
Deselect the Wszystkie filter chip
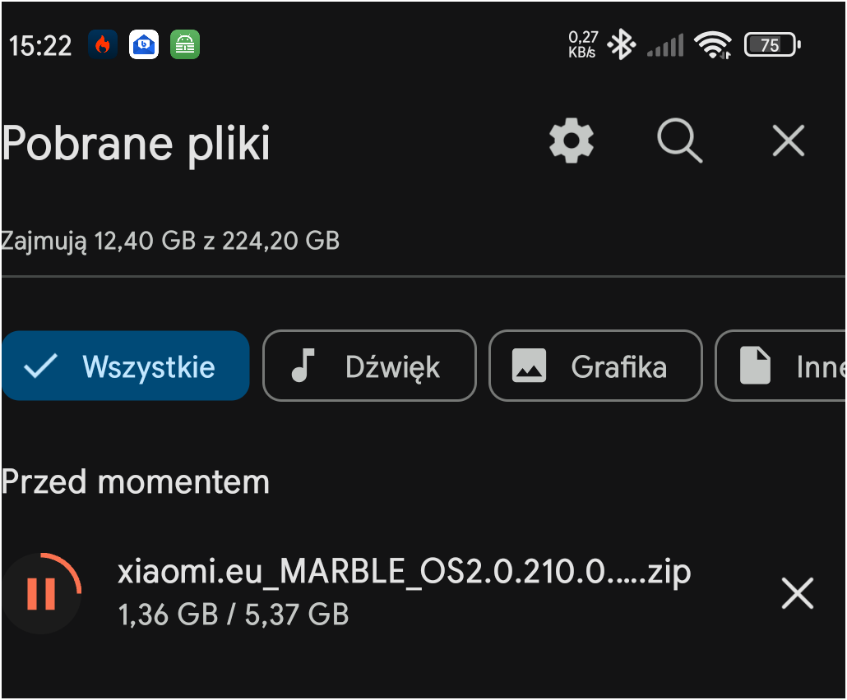(x=126, y=366)
